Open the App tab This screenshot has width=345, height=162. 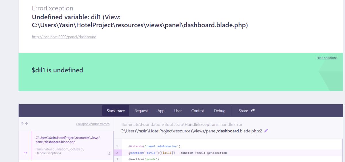[161, 111]
